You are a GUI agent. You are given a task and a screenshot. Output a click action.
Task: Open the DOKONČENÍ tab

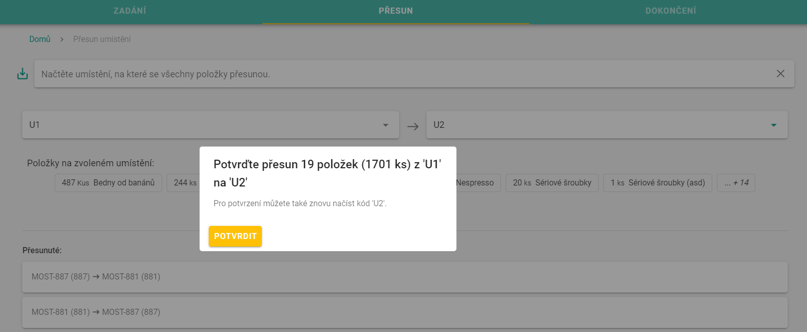[x=670, y=11]
